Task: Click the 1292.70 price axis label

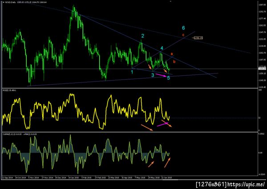Action: [263, 12]
